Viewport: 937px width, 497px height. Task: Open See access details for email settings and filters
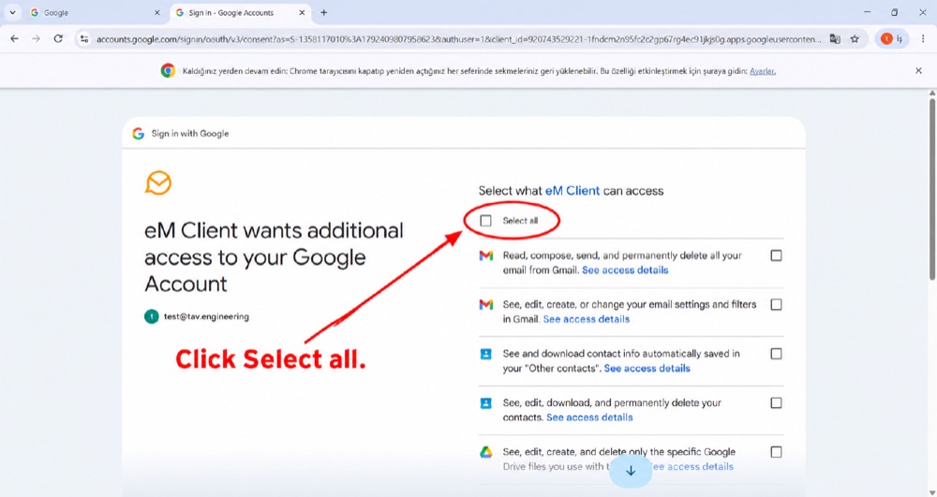[x=587, y=319]
